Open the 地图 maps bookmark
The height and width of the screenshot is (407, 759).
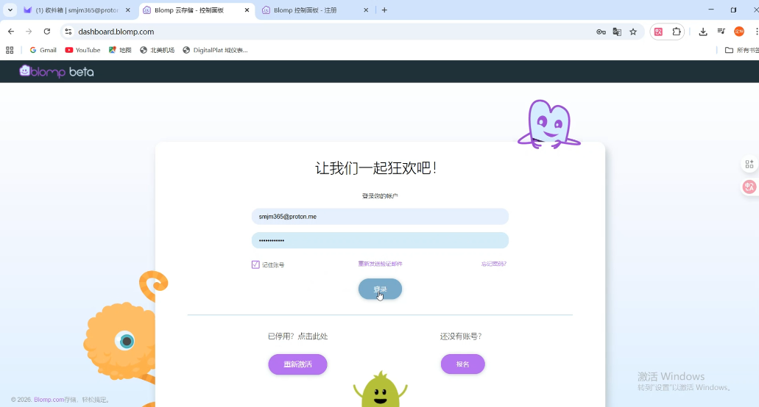(120, 50)
